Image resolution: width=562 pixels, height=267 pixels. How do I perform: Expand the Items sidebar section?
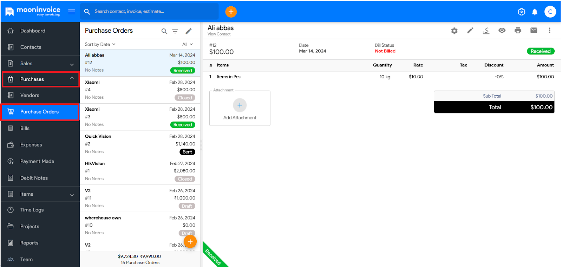[40, 194]
